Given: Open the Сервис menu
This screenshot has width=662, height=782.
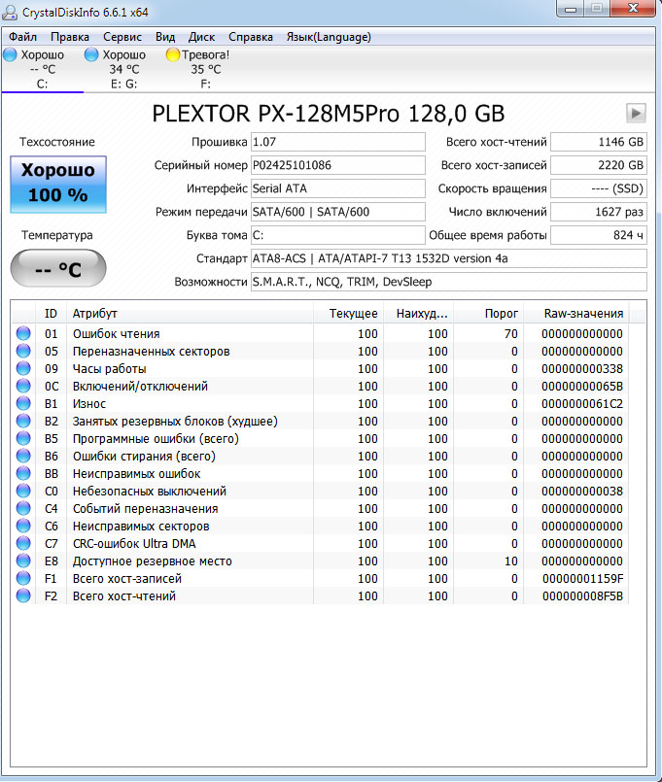Looking at the screenshot, I should tap(122, 37).
